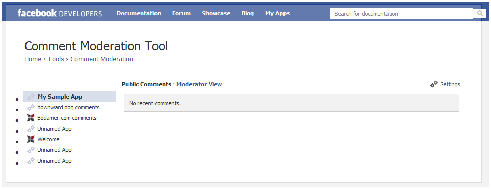This screenshot has height=189, width=491.
Task: Select downward dog comments app
Action: coord(69,107)
